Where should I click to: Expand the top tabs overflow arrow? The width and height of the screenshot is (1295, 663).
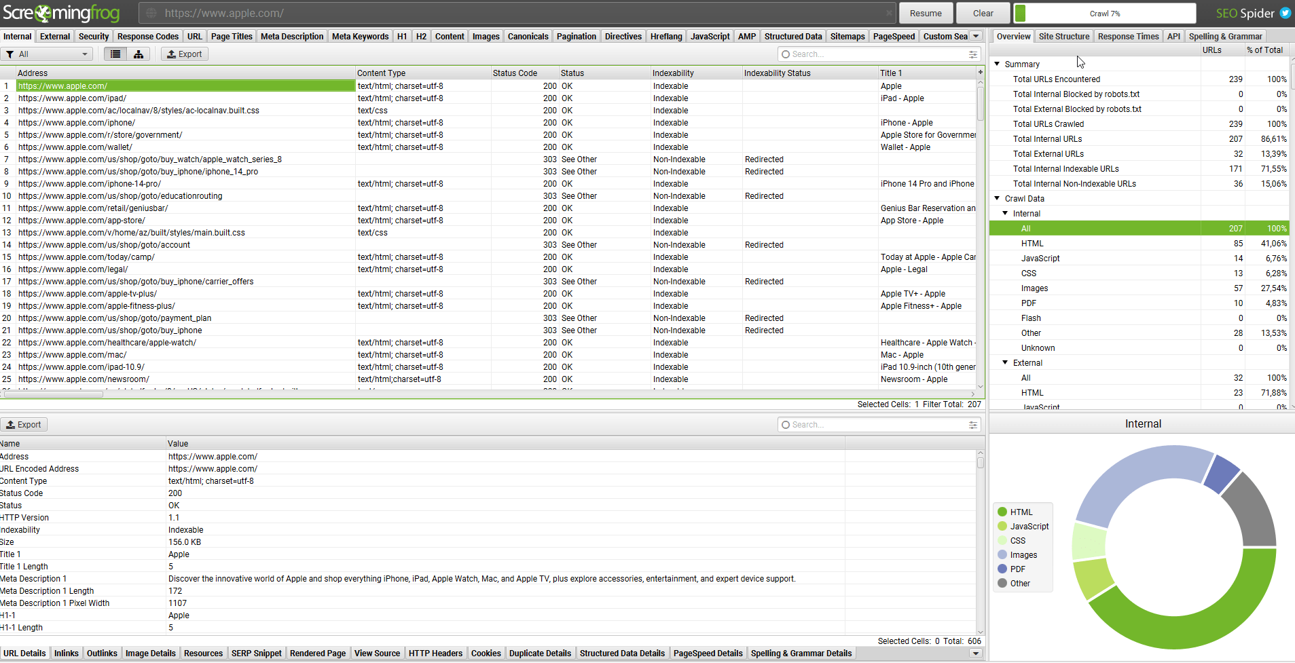coord(976,37)
